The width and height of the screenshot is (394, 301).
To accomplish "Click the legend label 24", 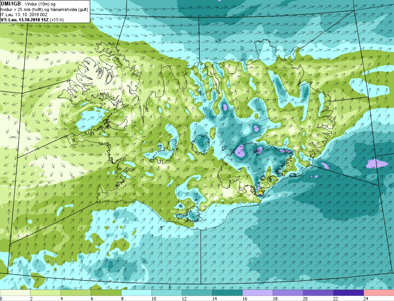I will 366,299.
